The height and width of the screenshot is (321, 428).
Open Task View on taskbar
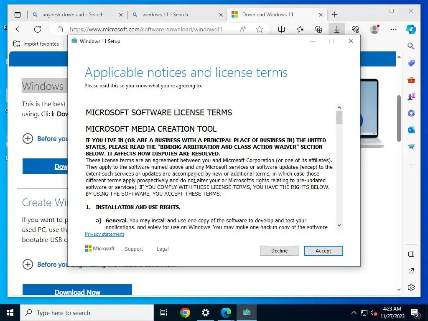point(164,313)
